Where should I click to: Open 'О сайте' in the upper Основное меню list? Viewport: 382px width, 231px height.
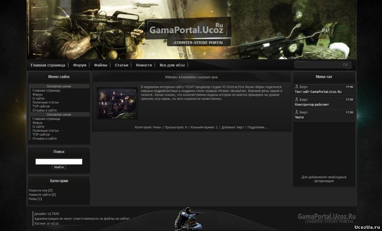(x=39, y=99)
